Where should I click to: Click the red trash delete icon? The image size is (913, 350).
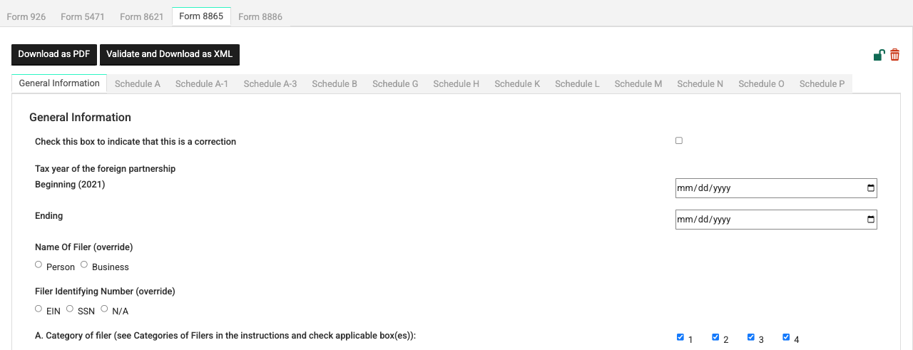coord(894,55)
